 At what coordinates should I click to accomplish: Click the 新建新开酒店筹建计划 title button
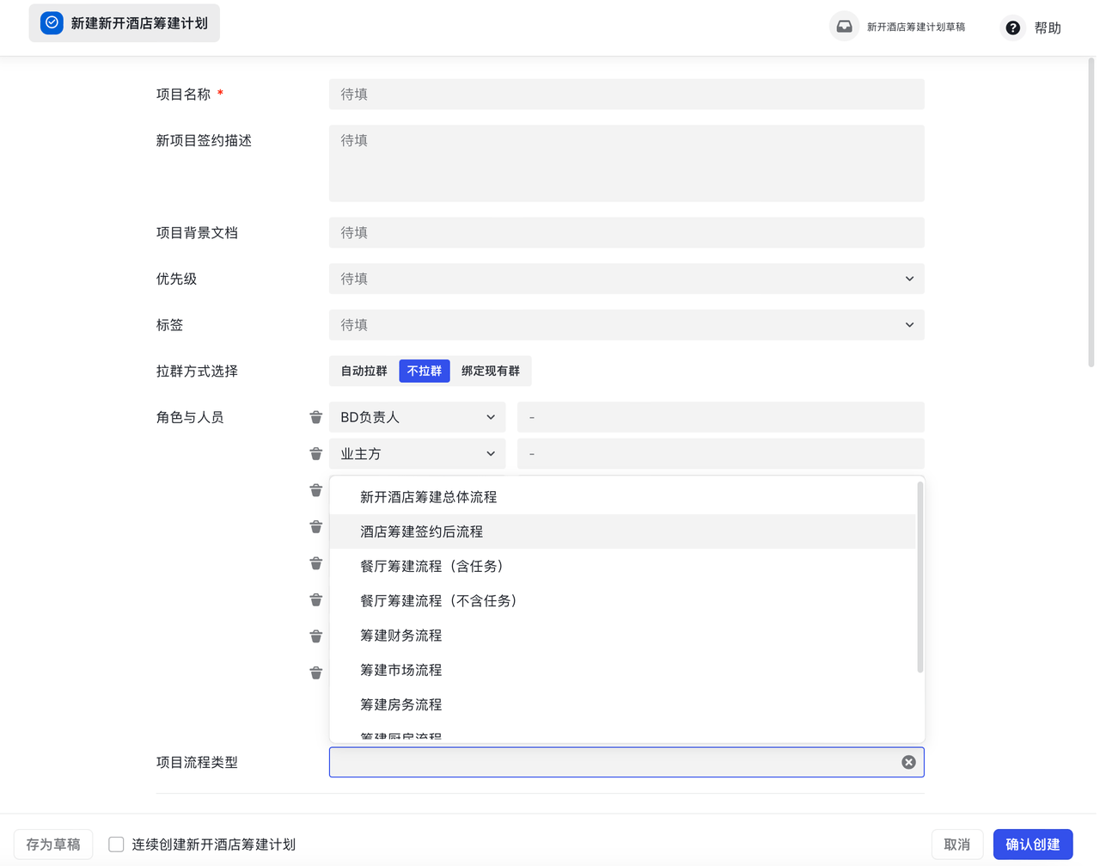tap(125, 23)
